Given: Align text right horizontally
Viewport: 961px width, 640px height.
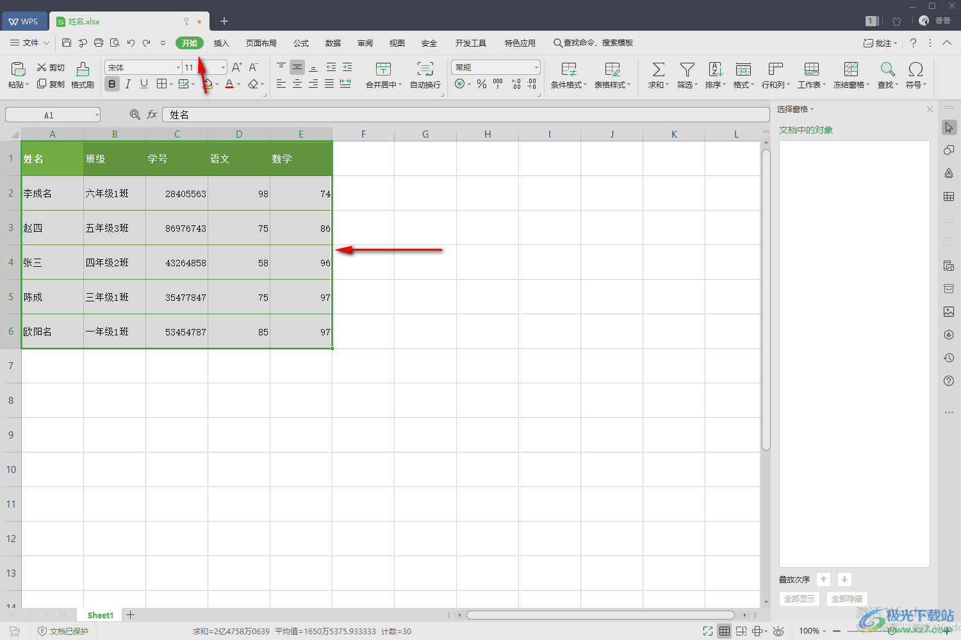Looking at the screenshot, I should 313,84.
